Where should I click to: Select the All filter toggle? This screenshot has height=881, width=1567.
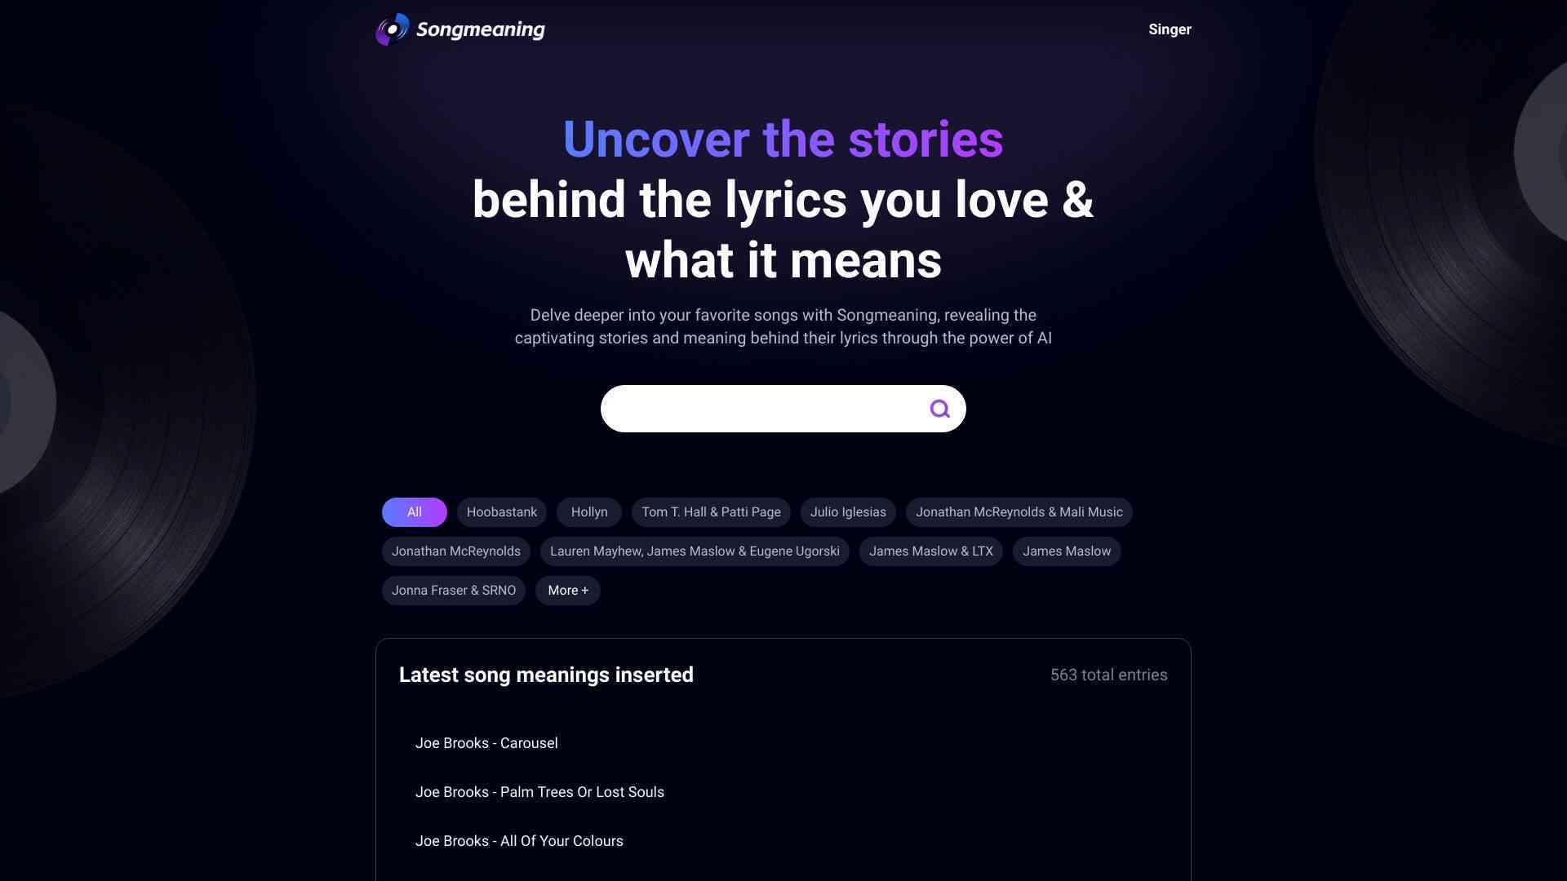coord(413,512)
